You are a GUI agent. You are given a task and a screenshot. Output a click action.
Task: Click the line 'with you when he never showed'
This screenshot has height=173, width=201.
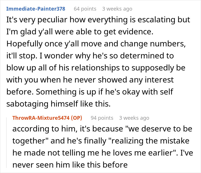(x=90, y=80)
